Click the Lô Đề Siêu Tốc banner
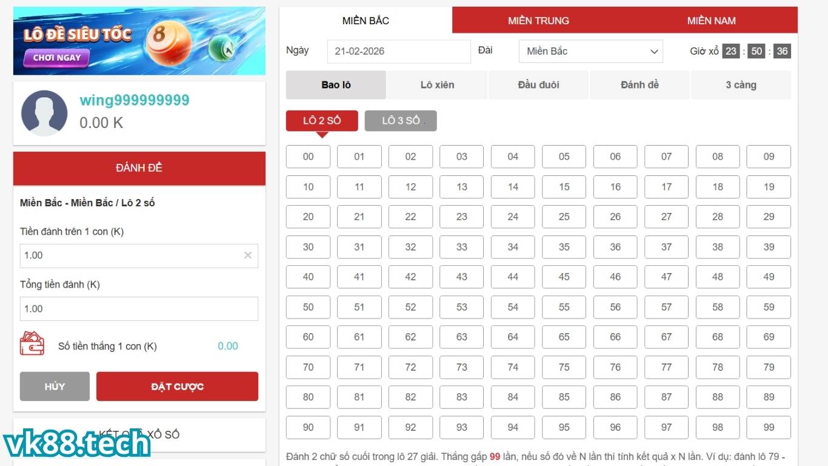The height and width of the screenshot is (466, 828). coord(139,41)
